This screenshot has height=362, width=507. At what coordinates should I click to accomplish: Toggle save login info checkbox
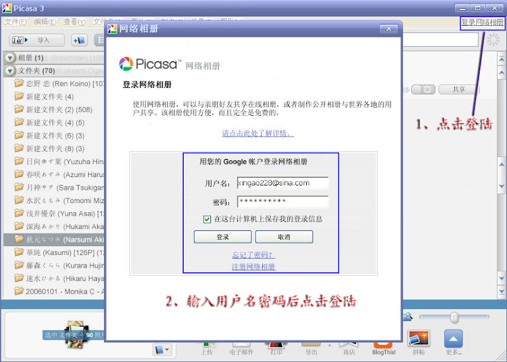pos(207,219)
